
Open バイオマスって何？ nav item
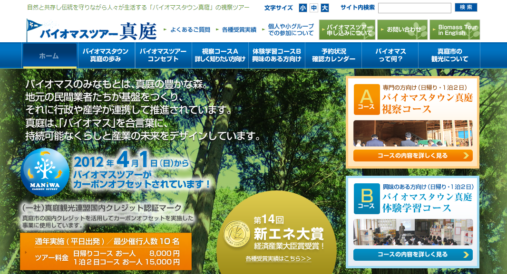click(390, 55)
